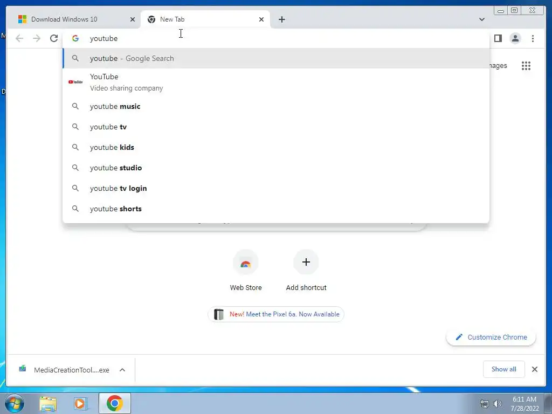Choose the youtube studio suggestion

click(276, 168)
